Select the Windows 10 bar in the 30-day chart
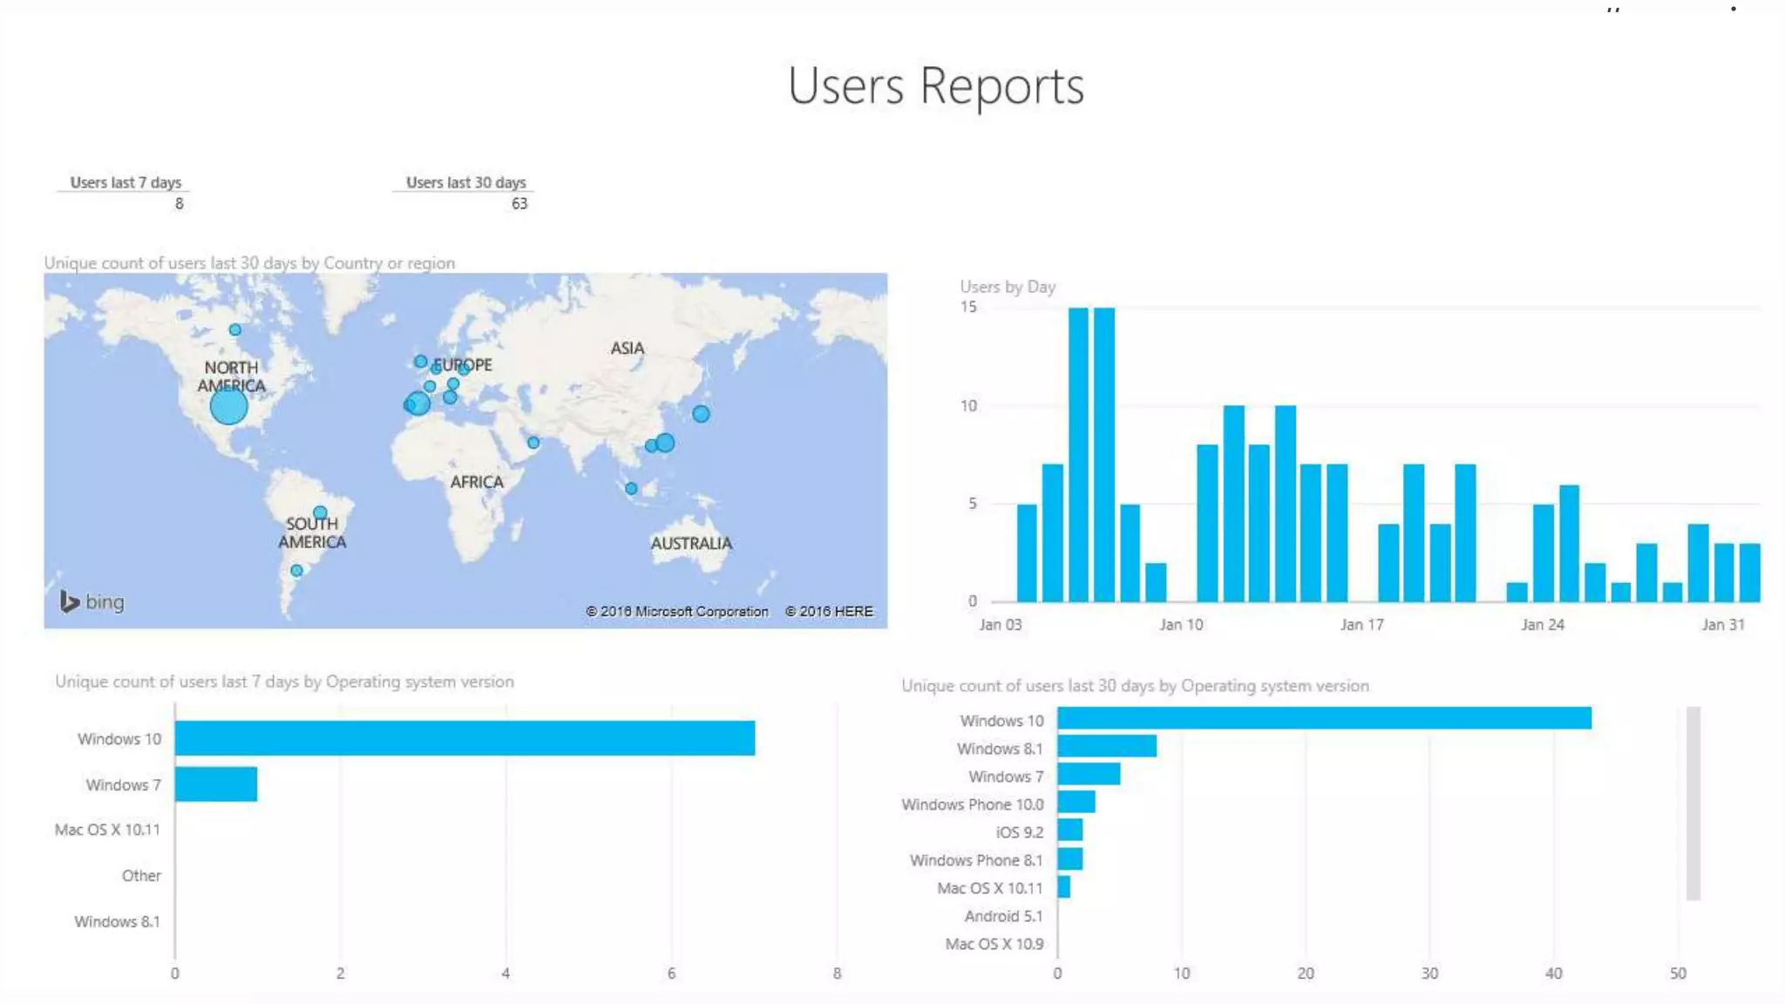Image resolution: width=1785 pixels, height=1004 pixels. coord(1324,718)
